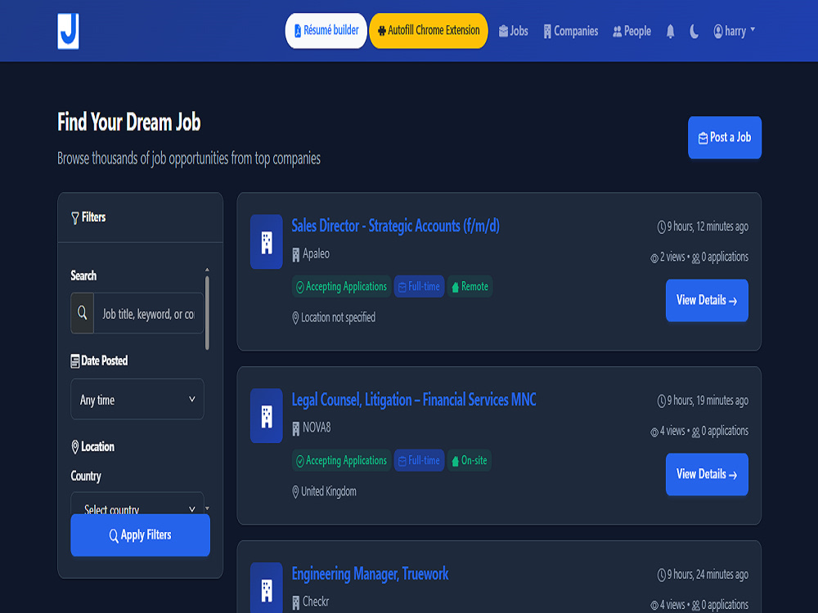This screenshot has height=613, width=818.
Task: Go to the People section
Action: click(631, 31)
